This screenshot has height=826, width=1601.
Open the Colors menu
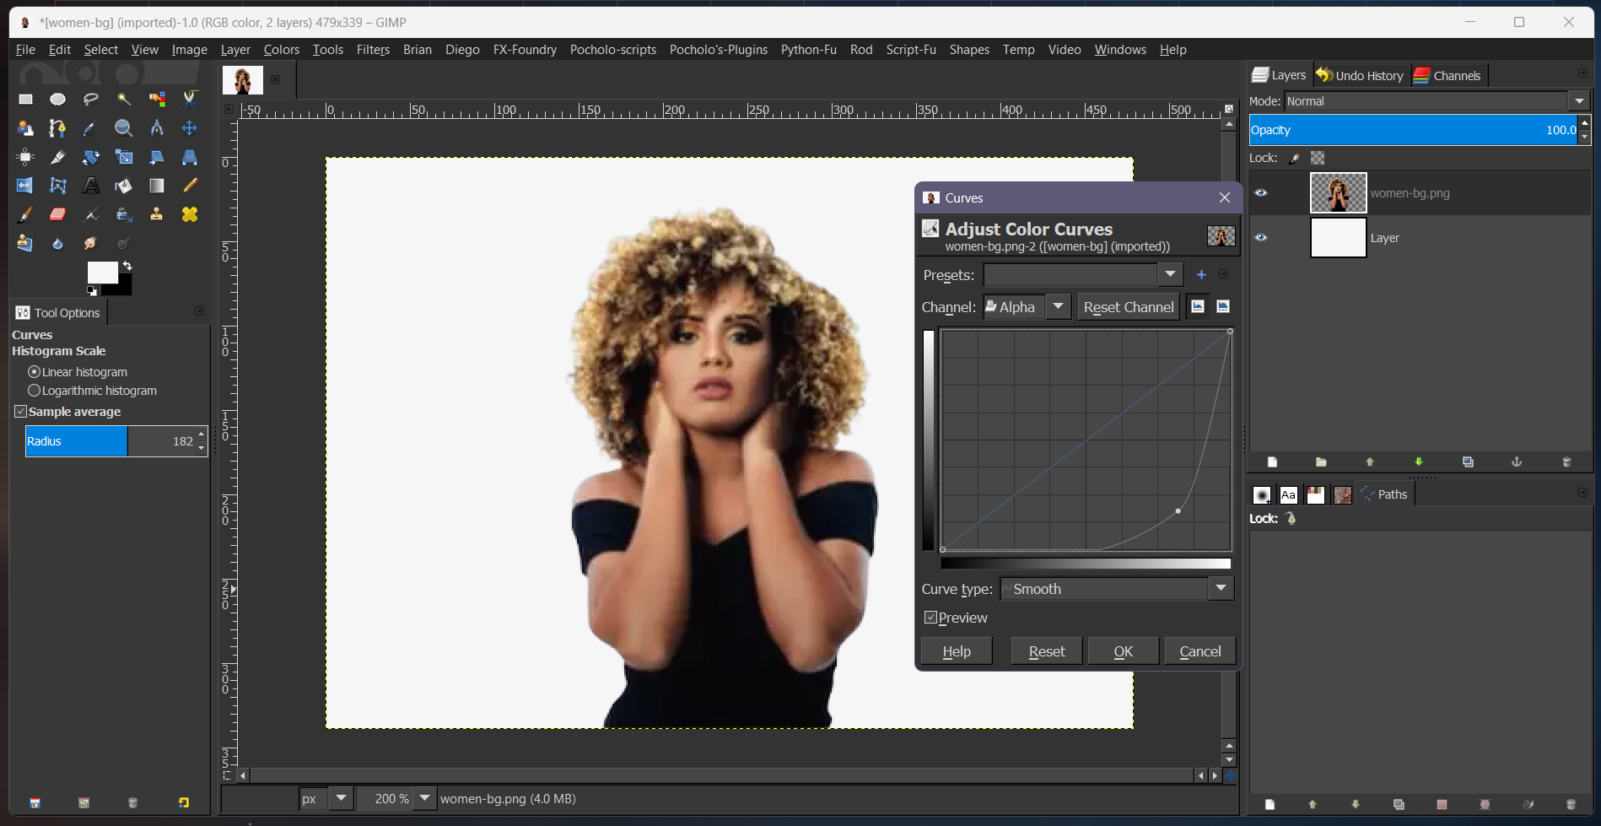pos(282,50)
